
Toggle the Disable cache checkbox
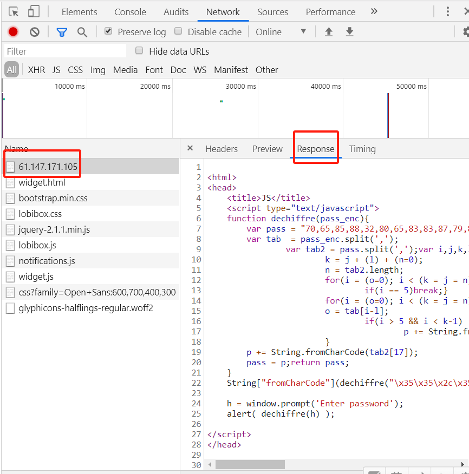178,31
